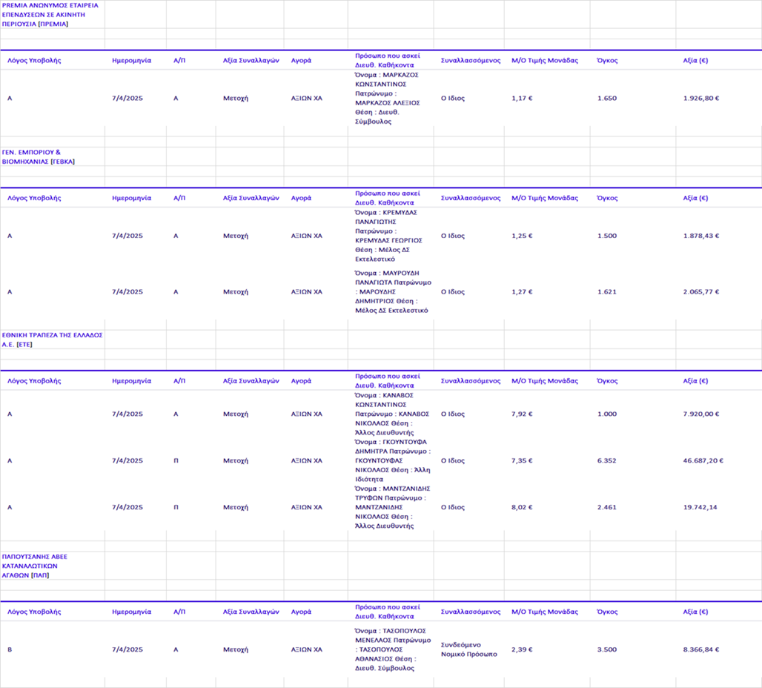762x688 pixels.
Task: Click the value 2.065,77 €
Action: click(701, 291)
